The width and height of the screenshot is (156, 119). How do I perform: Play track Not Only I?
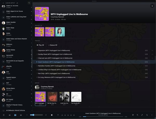(94, 73)
